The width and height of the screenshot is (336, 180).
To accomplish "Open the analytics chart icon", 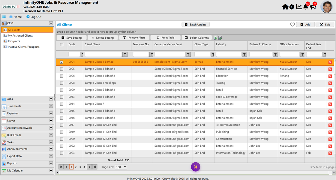I will (x=299, y=6).
